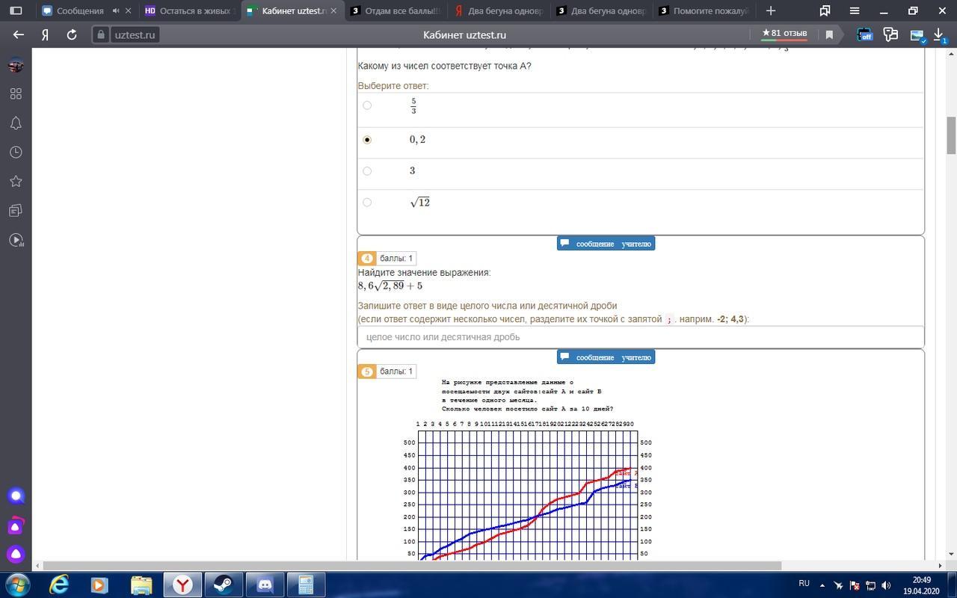Open Yandex home via the Я icon
This screenshot has height=598, width=957.
45,35
